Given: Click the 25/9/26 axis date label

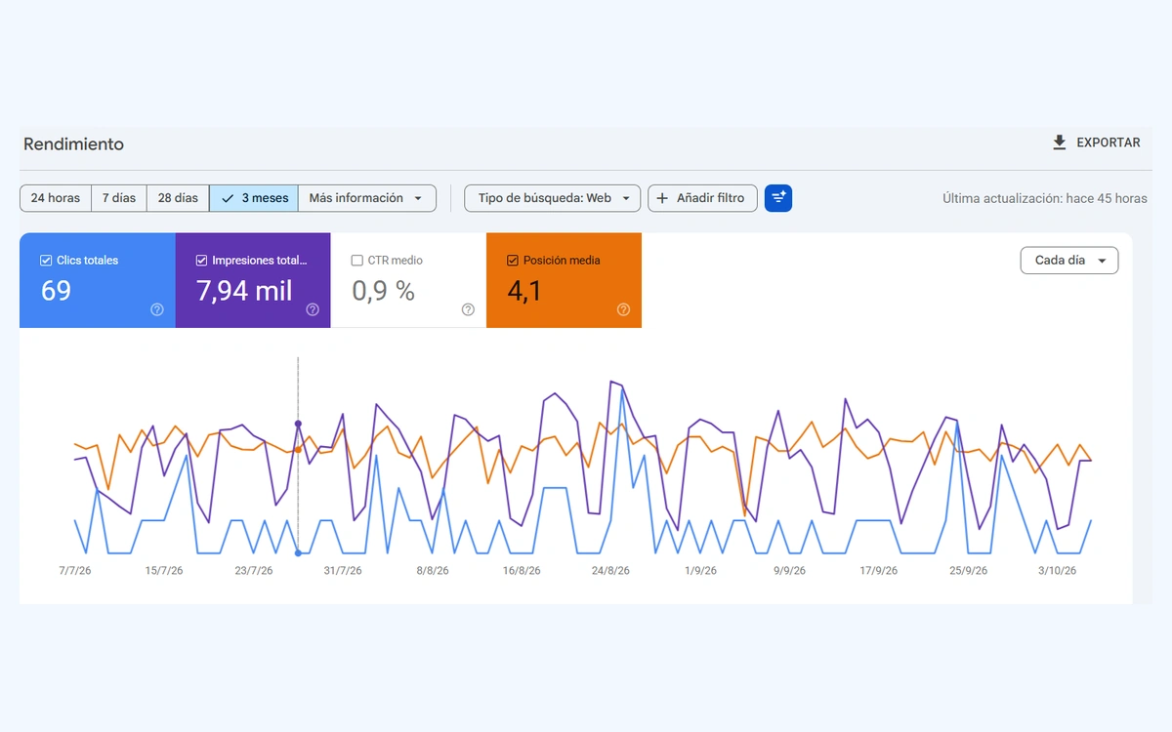Looking at the screenshot, I should 968,571.
